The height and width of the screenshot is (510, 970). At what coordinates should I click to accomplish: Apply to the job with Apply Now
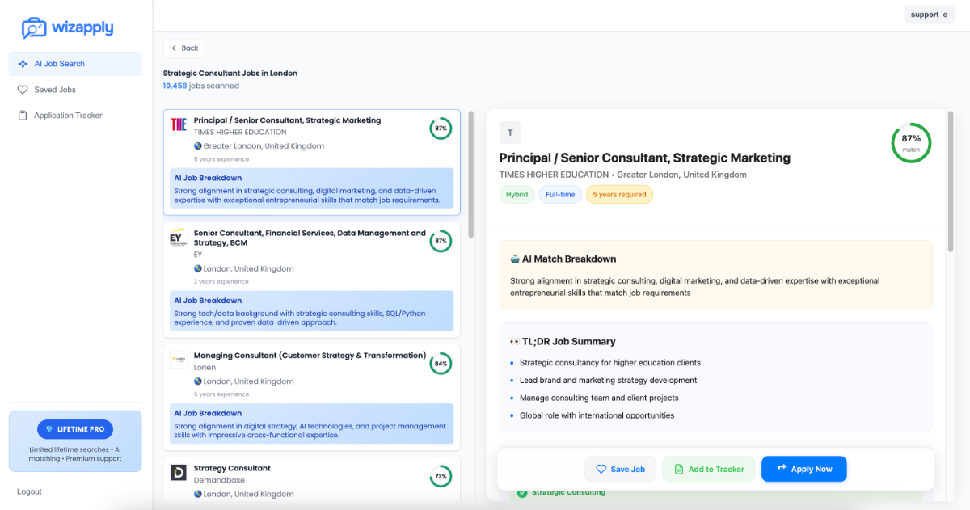pyautogui.click(x=804, y=469)
